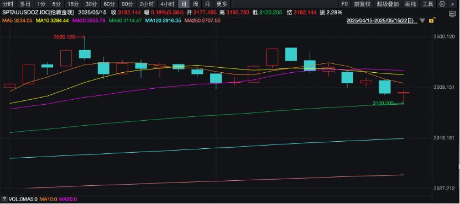The height and width of the screenshot is (204, 460).
Task: Toggle 前复权 price adjustment
Action: click(x=362, y=4)
